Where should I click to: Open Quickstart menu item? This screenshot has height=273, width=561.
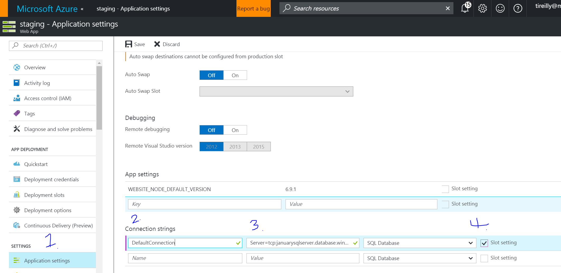[52, 164]
